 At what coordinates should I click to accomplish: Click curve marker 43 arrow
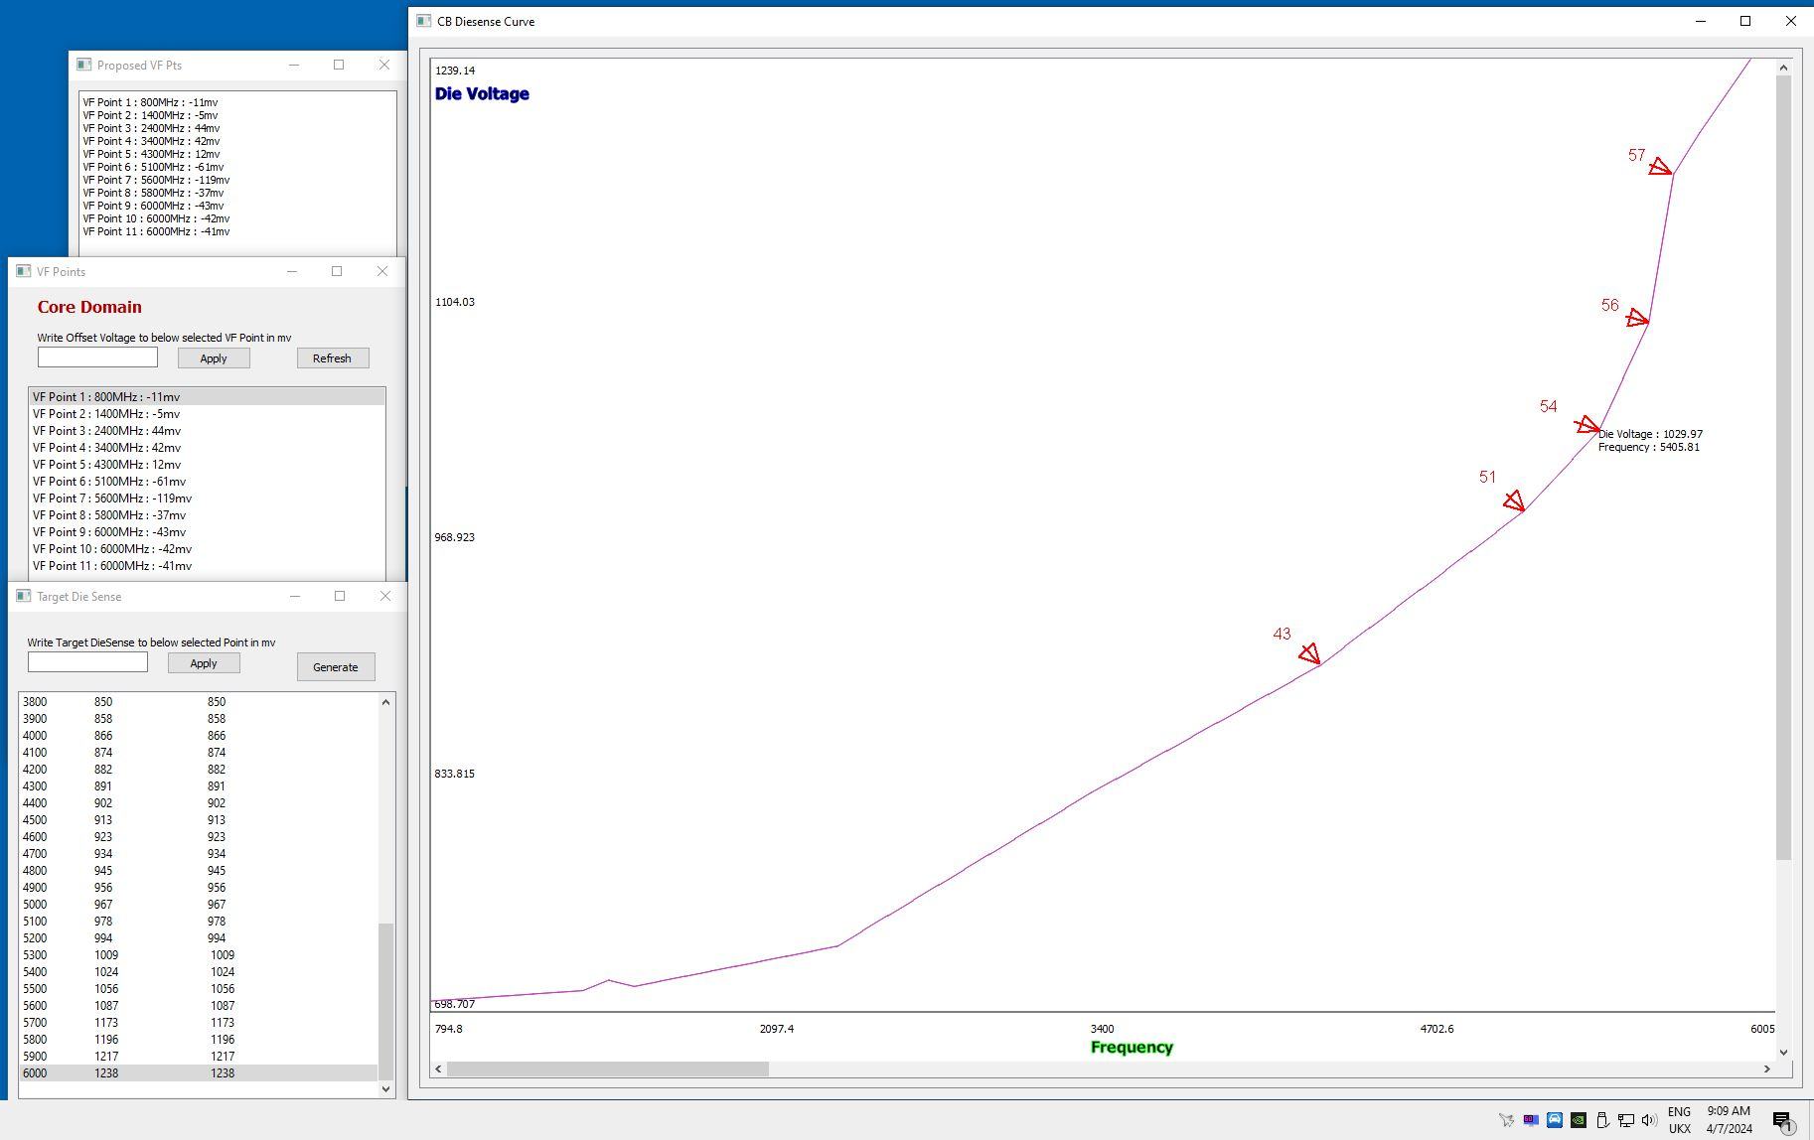tap(1310, 653)
